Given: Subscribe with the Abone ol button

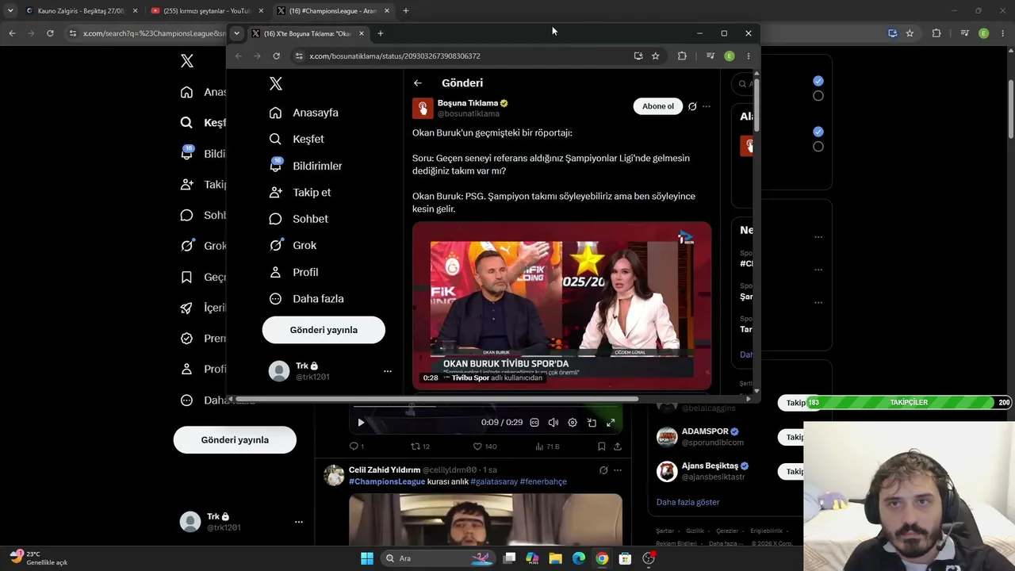Looking at the screenshot, I should (x=658, y=106).
